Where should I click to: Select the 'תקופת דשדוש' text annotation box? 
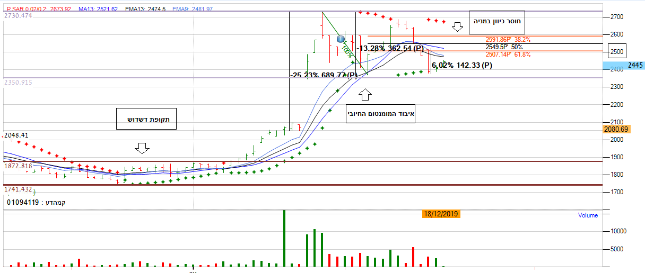(146, 120)
